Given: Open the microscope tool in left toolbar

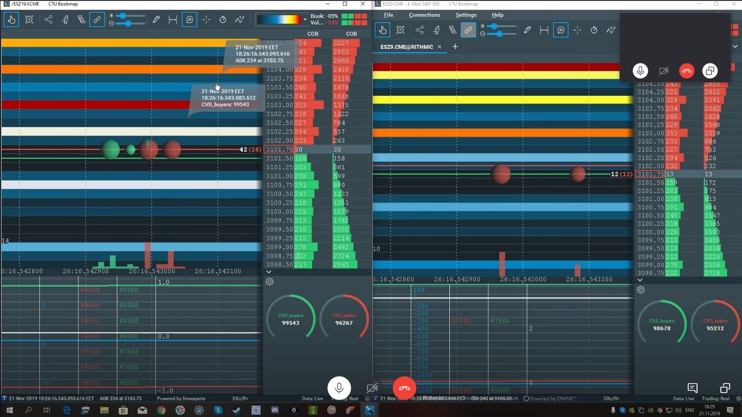Looking at the screenshot, I should pyautogui.click(x=65, y=19).
